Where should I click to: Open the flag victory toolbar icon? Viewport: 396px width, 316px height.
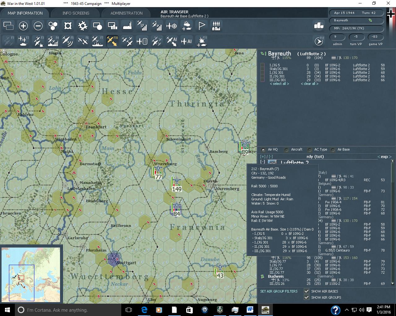pos(201,26)
